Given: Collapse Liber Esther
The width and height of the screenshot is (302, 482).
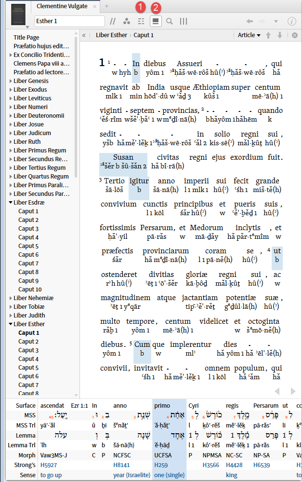Looking at the screenshot, I should [x=11, y=324].
